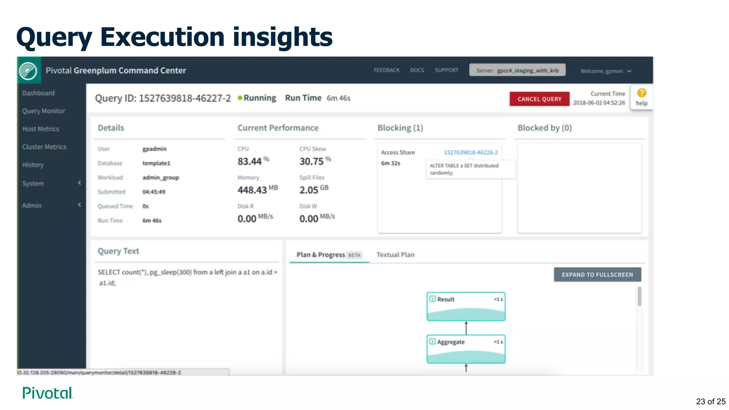Image resolution: width=729 pixels, height=410 pixels.
Task: Click the Blocked by (0) heading
Action: tap(545, 128)
